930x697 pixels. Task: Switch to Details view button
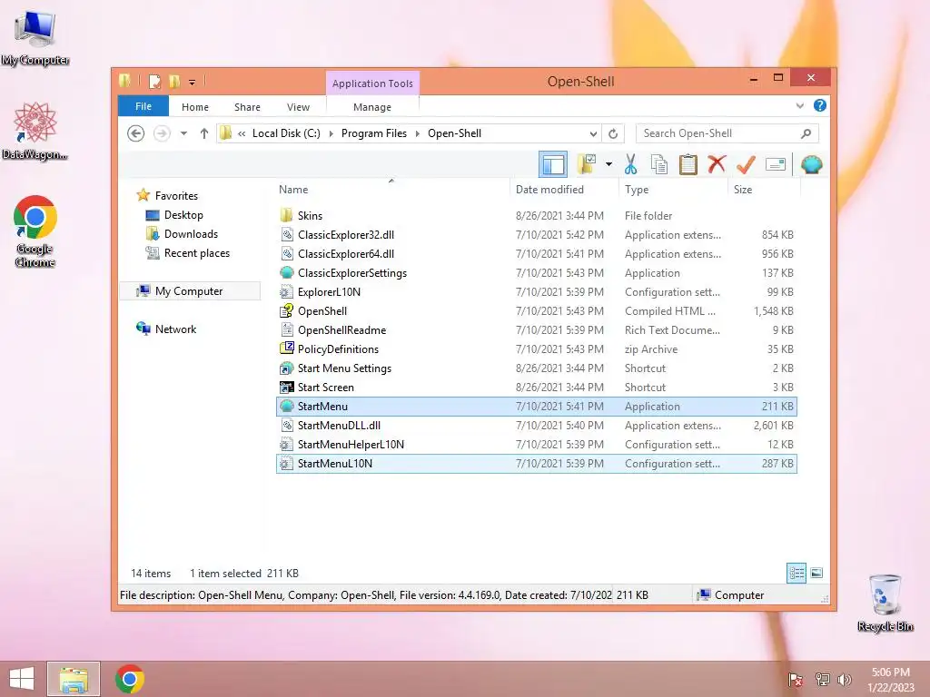click(x=796, y=573)
